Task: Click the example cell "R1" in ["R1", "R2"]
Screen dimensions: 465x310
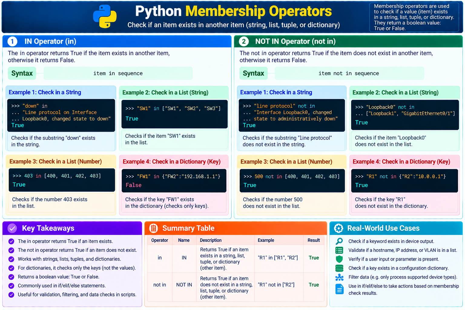Action: (278, 258)
